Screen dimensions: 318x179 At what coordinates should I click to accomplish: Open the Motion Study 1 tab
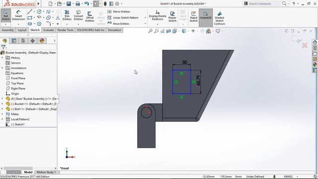click(x=46, y=172)
